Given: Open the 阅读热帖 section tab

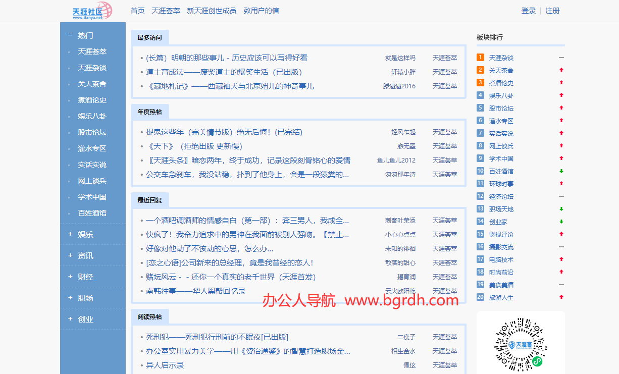Looking at the screenshot, I should [150, 317].
